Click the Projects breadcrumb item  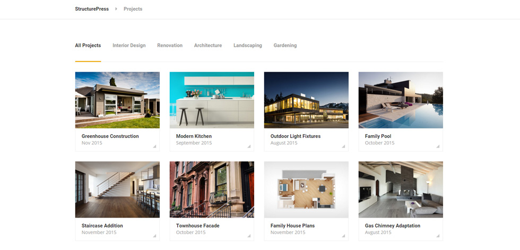pos(133,9)
